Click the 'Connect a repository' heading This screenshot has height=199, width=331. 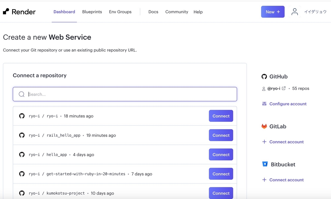(40, 76)
